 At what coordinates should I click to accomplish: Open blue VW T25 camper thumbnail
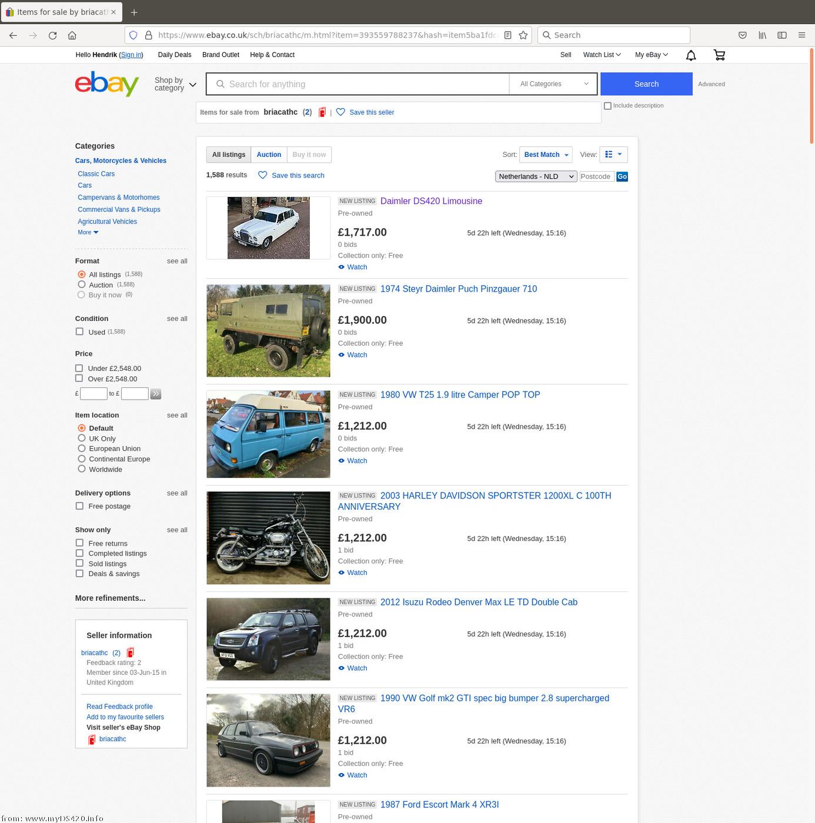pos(268,434)
